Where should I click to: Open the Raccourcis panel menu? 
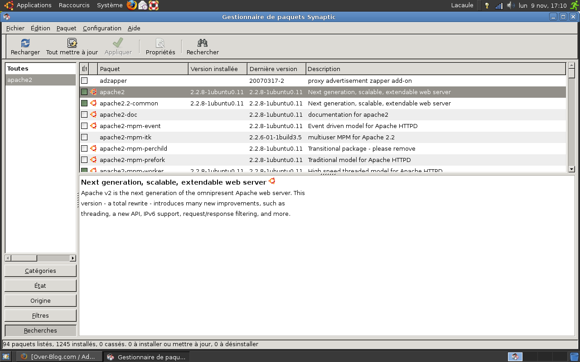(x=74, y=5)
